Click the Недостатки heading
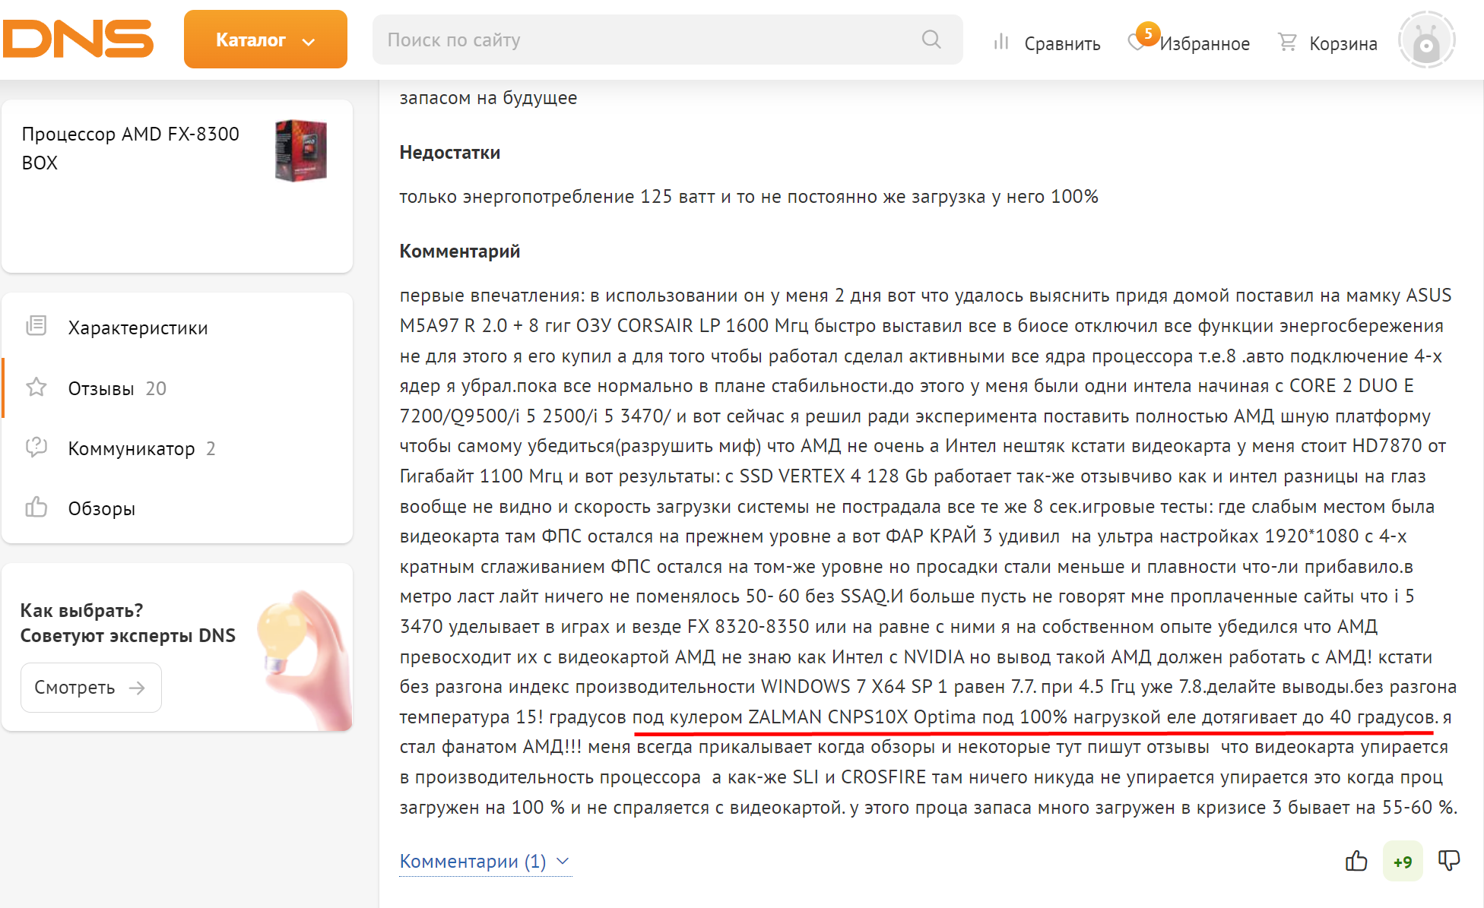 click(450, 153)
